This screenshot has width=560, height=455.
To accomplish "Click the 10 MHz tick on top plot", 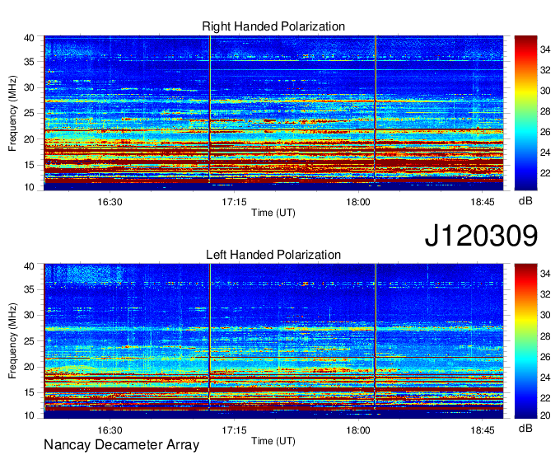I will click(29, 187).
